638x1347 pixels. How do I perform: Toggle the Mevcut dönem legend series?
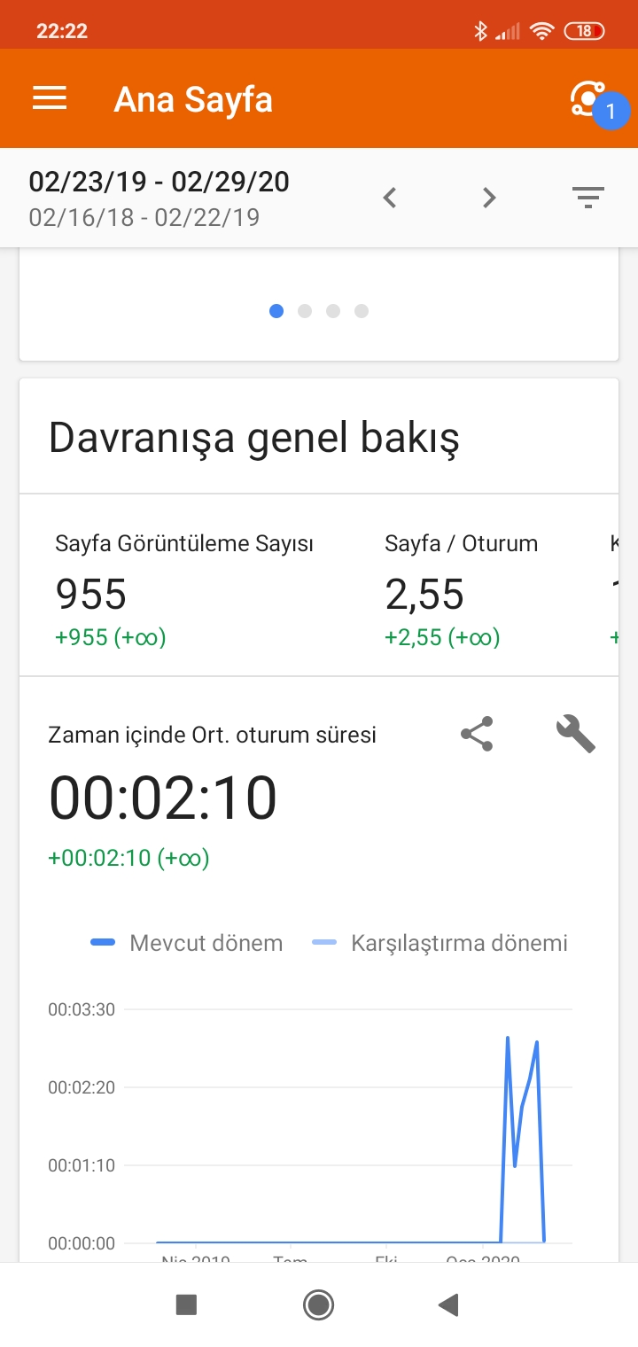tap(187, 943)
